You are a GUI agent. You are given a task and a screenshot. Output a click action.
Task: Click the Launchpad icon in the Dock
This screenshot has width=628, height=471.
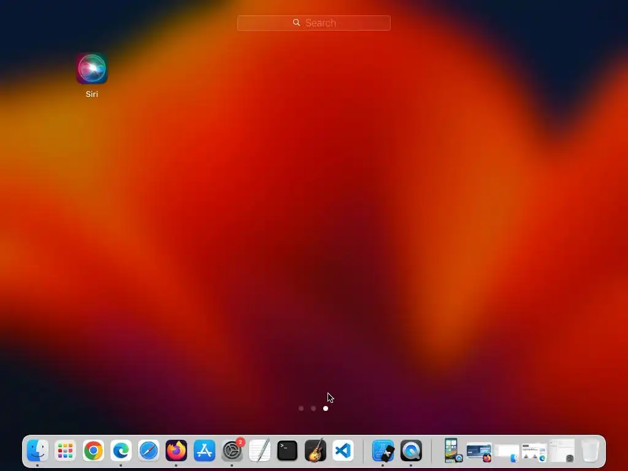[65, 451]
